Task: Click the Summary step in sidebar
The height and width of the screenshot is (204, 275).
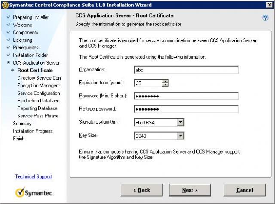Action: [22, 124]
